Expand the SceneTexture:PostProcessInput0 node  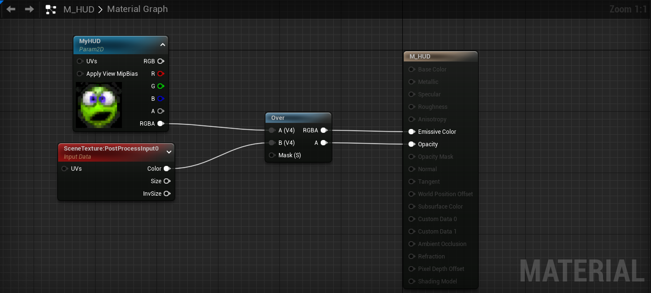(169, 152)
